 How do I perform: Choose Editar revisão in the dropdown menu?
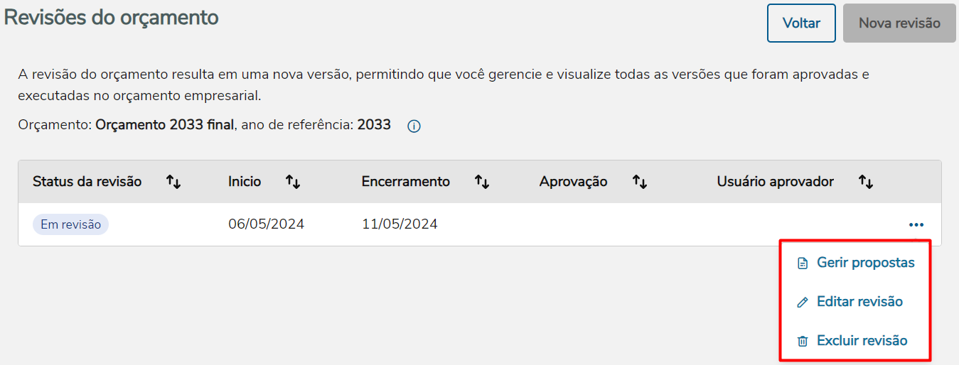[x=859, y=302]
